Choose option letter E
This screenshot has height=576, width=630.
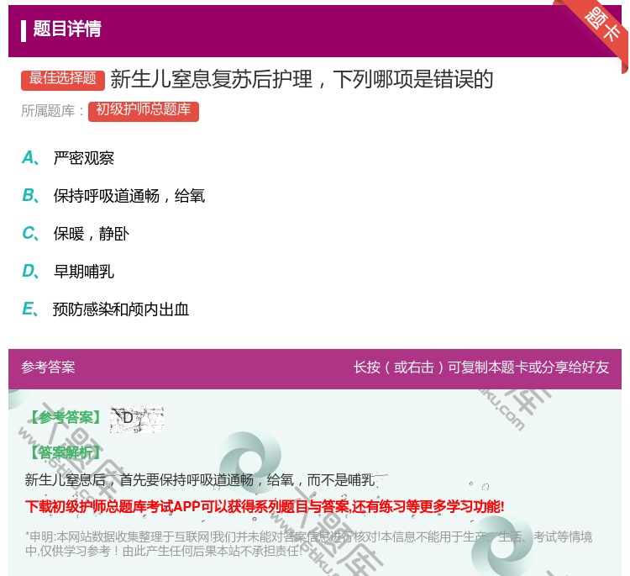pyautogui.click(x=29, y=309)
